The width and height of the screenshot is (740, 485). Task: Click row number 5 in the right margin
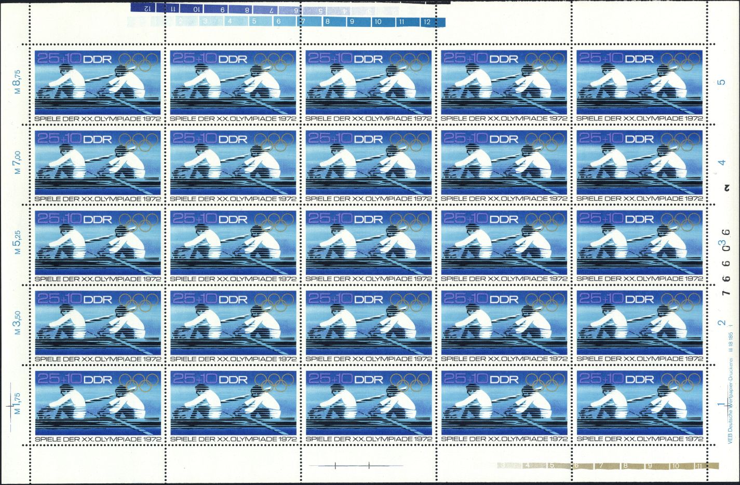click(x=721, y=83)
